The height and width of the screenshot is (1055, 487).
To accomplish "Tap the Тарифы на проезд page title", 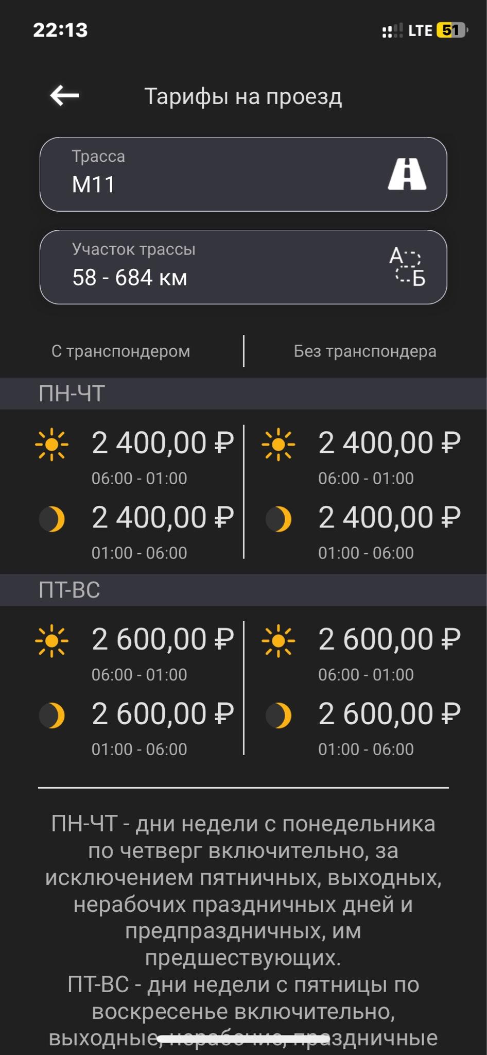I will (x=243, y=96).
